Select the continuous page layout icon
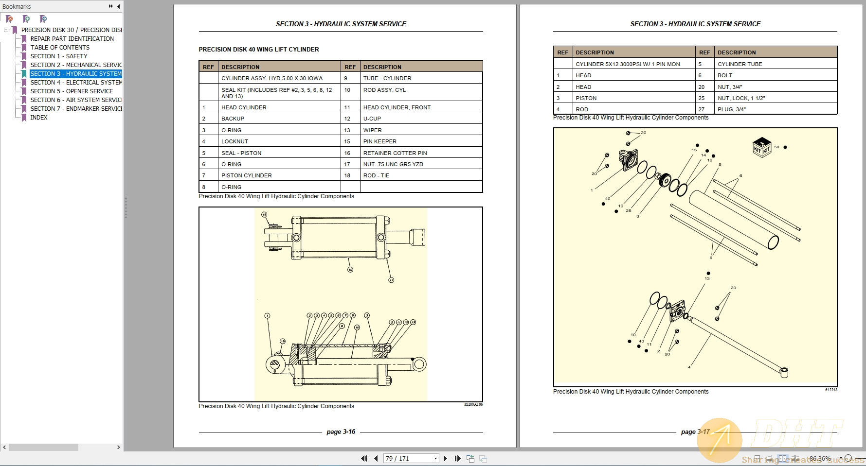866x466 pixels. pos(770,458)
